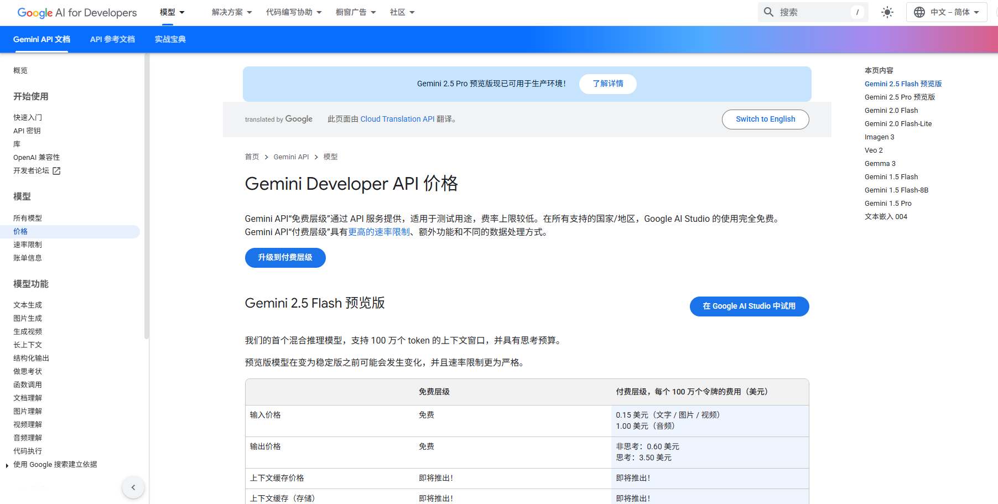Open 账单信息 in the sidebar
Screen dimensions: 998x504
pos(28,258)
